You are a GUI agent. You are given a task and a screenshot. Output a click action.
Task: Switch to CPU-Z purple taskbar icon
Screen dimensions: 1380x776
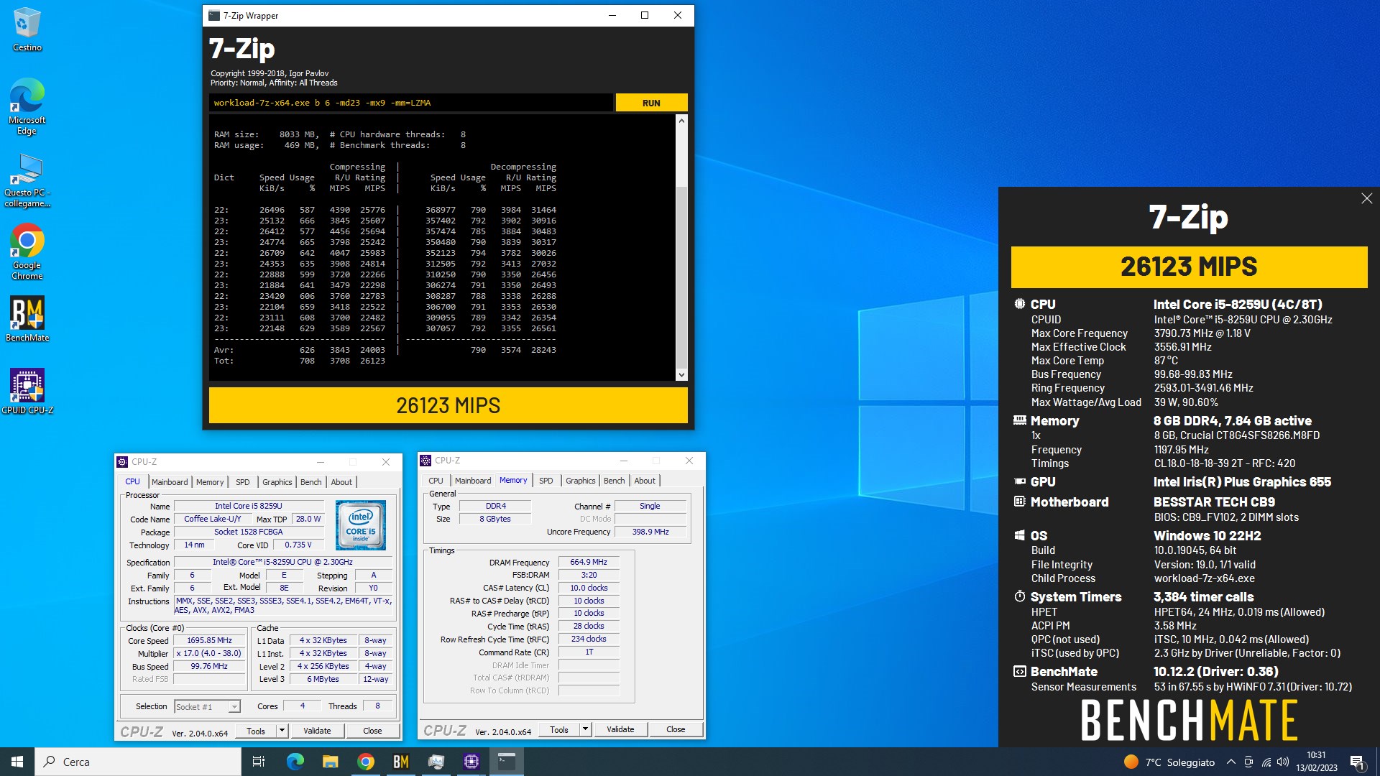(x=471, y=762)
